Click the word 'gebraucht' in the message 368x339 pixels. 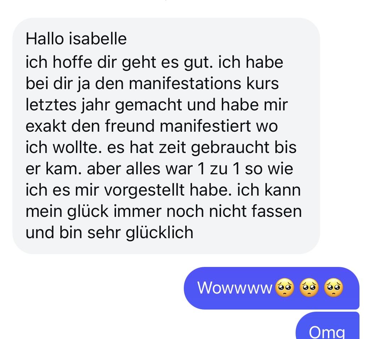coord(230,148)
